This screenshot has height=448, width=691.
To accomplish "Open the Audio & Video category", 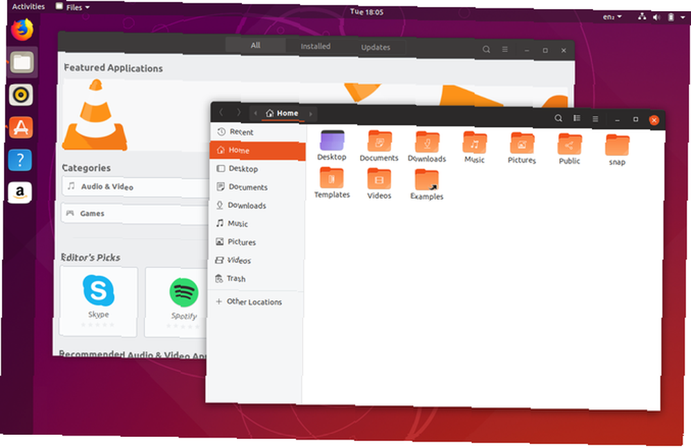I will click(x=135, y=187).
